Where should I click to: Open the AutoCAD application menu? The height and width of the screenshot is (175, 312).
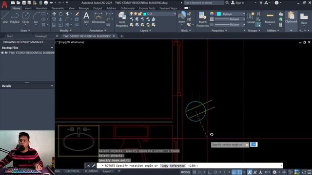coord(4,4)
